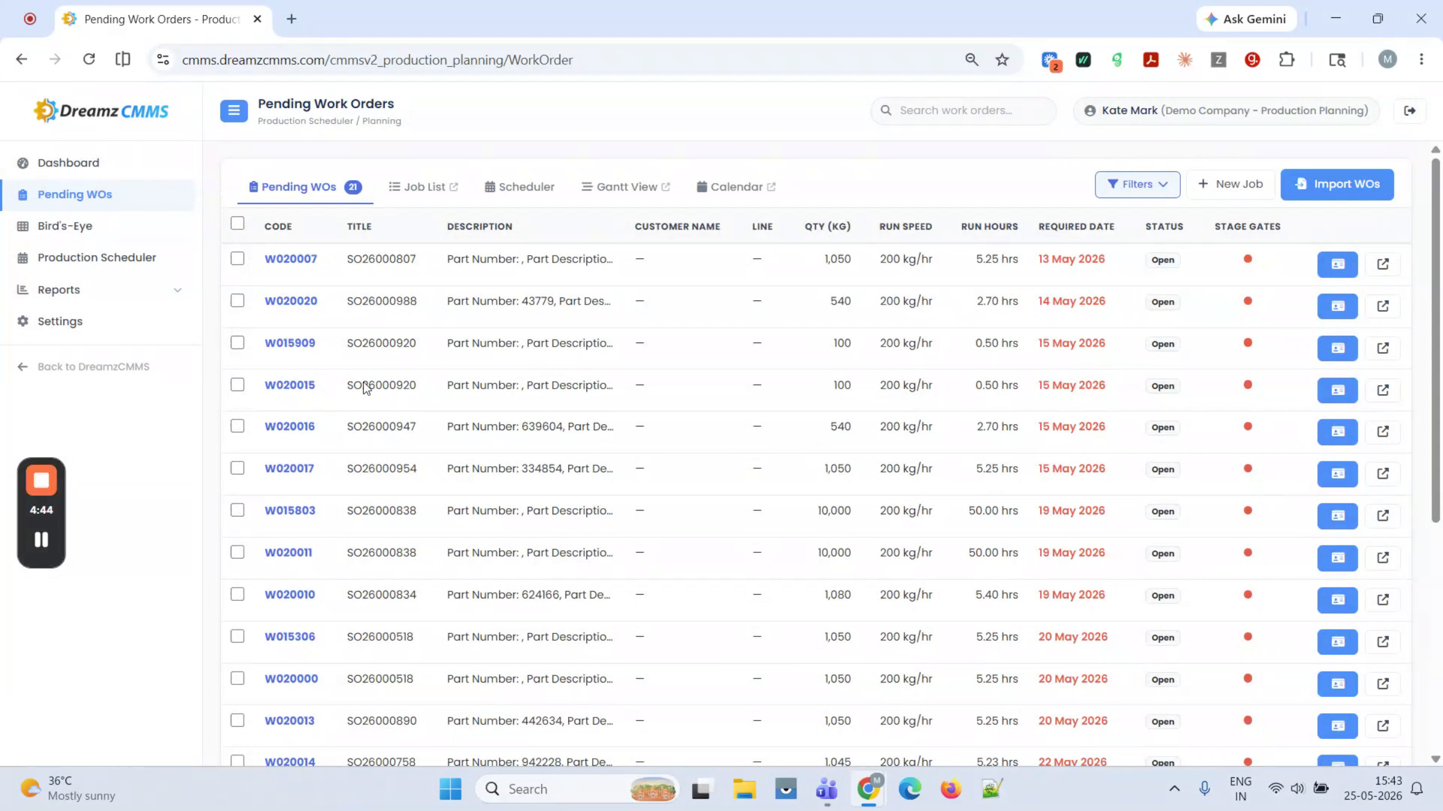Viewport: 1443px width, 811px height.
Task: Open the Job List tab
Action: [x=423, y=187]
